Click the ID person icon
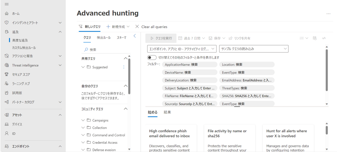Screen dimensions: 337x152 (7, 134)
